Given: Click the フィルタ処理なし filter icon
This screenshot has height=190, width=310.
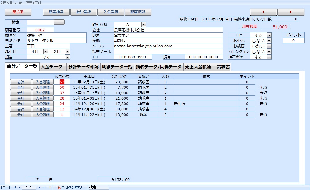Looking at the screenshot, I should [59, 187].
